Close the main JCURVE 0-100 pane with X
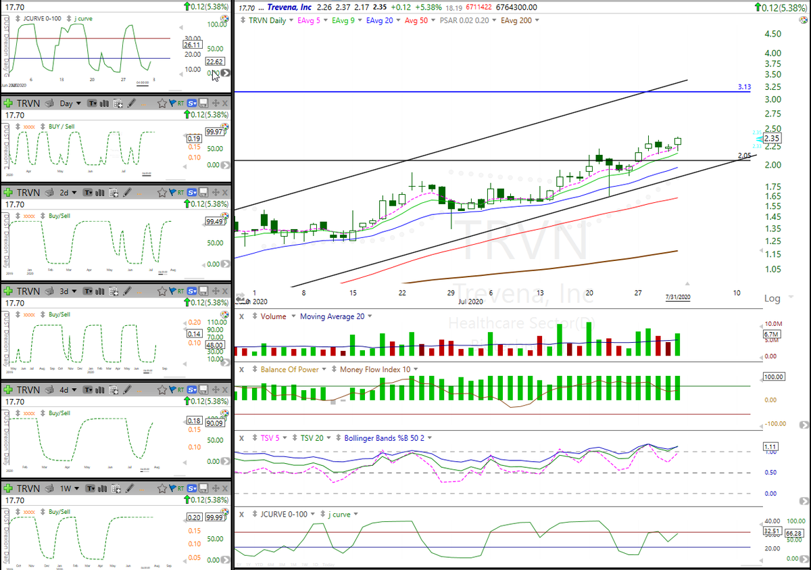 pos(241,514)
